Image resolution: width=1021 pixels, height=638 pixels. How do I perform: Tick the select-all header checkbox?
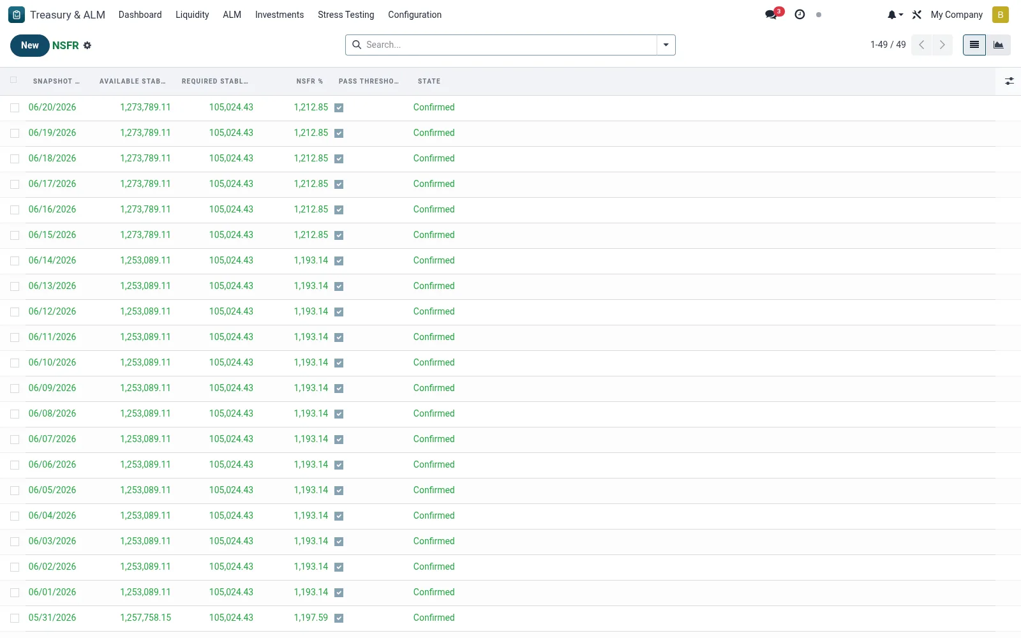tap(13, 80)
